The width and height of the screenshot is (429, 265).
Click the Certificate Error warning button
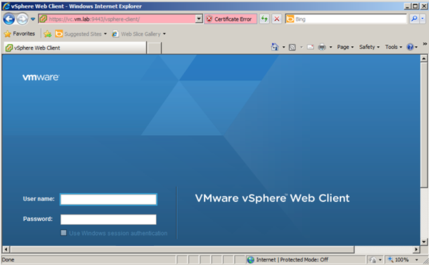coord(231,19)
